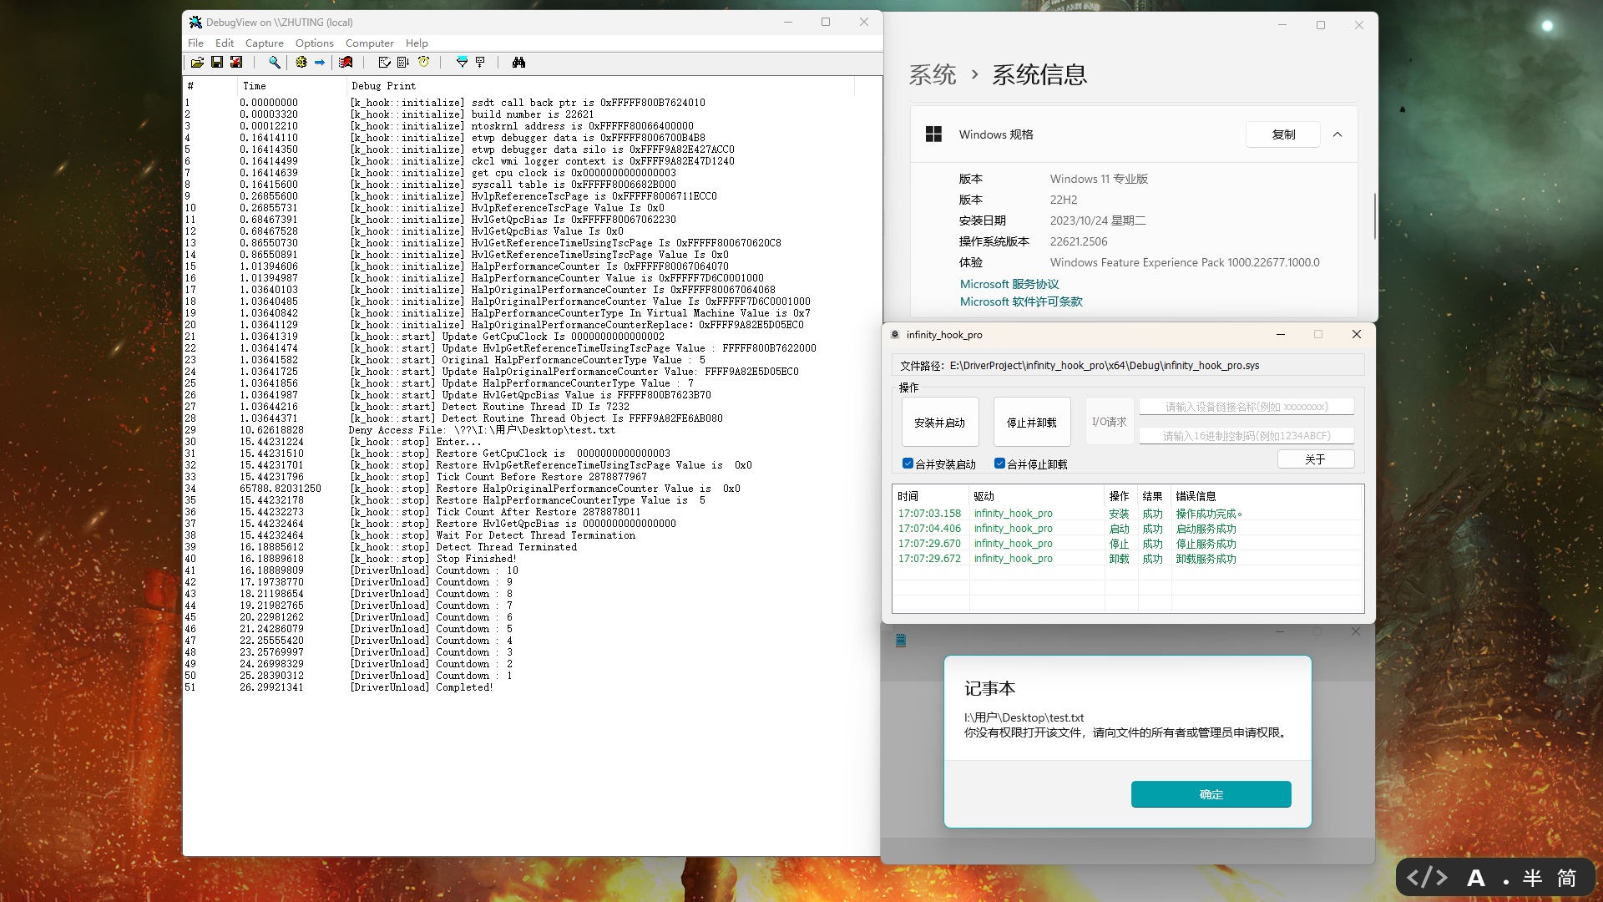Collapse the Windows 规格 section chevron
1603x902 pixels.
(x=1338, y=134)
